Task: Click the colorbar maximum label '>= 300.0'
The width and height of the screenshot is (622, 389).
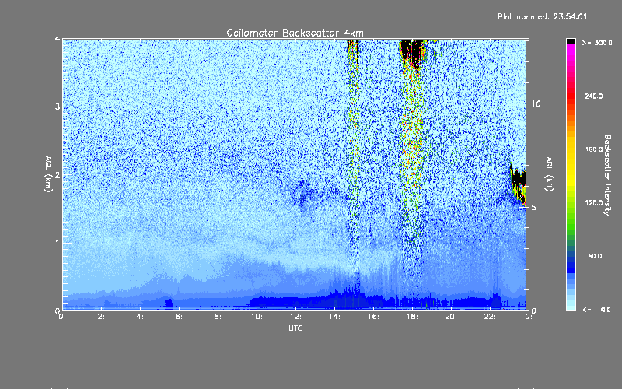Action: point(597,43)
